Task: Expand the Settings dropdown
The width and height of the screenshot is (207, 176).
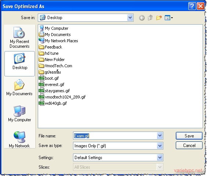Action: 160,158
